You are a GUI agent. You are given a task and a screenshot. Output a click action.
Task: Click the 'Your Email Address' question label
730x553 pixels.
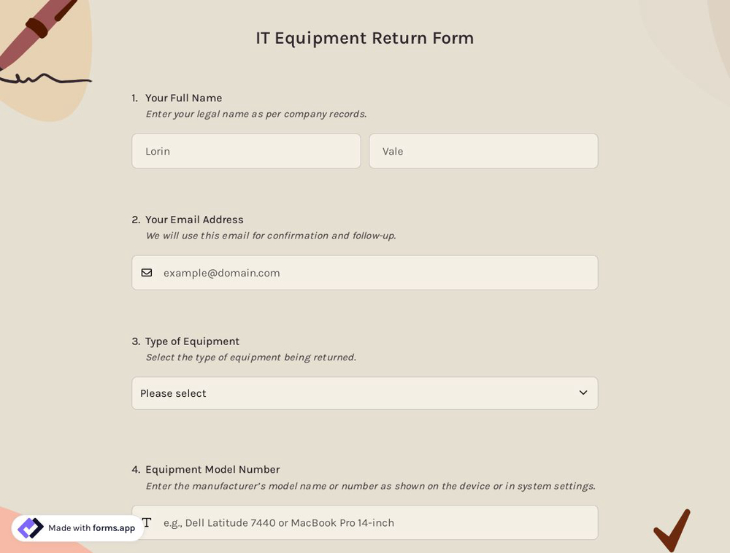(x=194, y=219)
